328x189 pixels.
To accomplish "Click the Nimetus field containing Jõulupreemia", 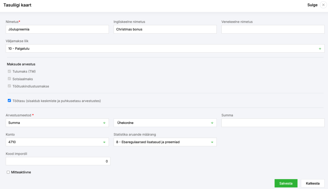I will pos(57,29).
